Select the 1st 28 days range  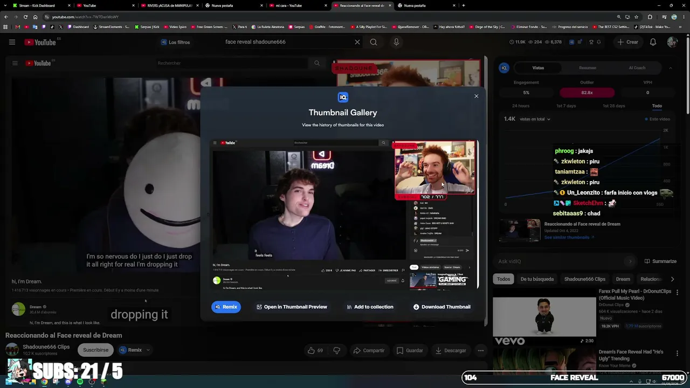tap(613, 106)
